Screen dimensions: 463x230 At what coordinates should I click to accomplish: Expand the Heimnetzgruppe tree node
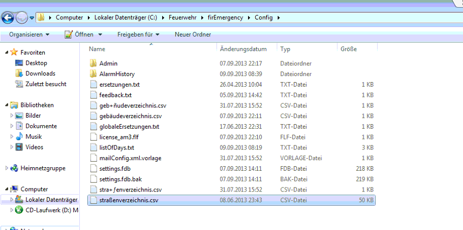[x=6, y=168]
